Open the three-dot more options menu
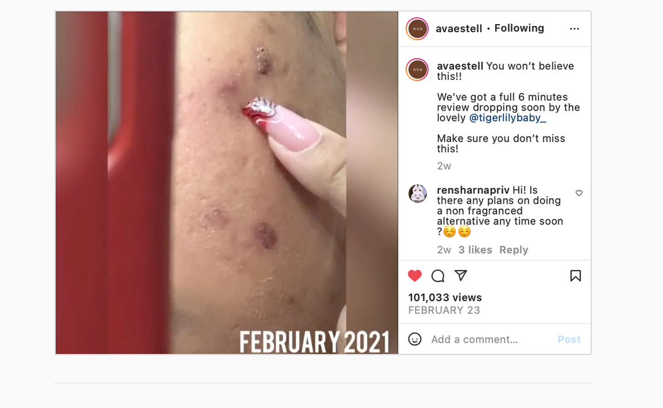The image size is (663, 408). (x=574, y=29)
